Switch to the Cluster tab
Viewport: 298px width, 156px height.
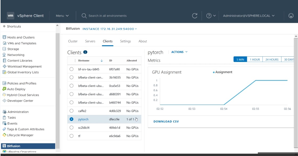pos(73,41)
